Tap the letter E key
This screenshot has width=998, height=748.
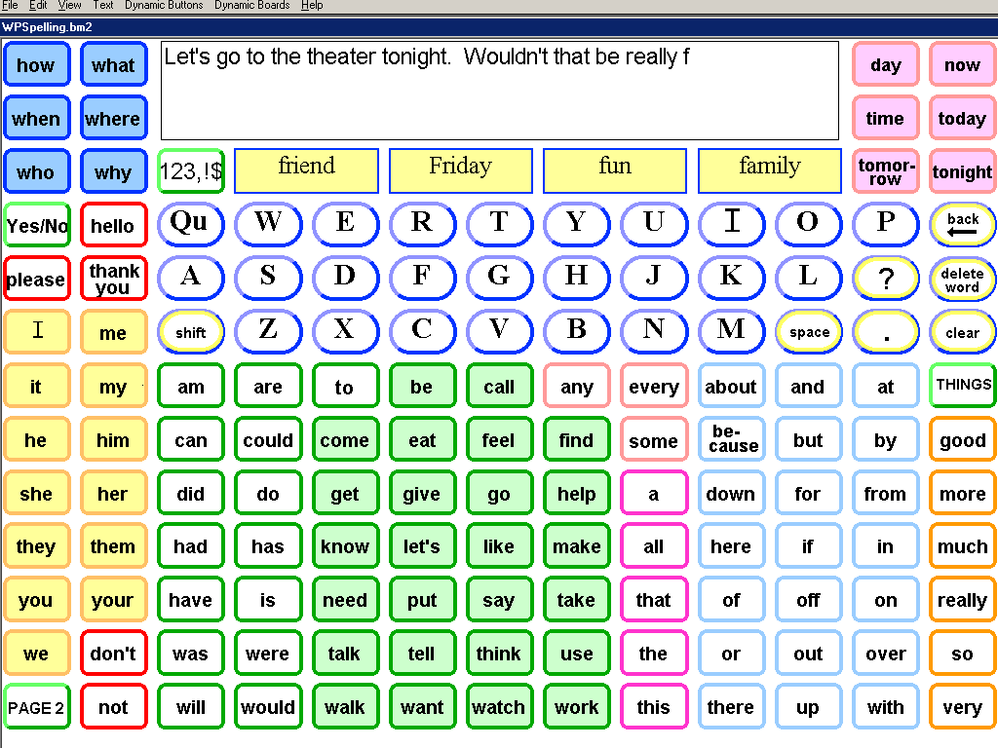click(x=345, y=225)
